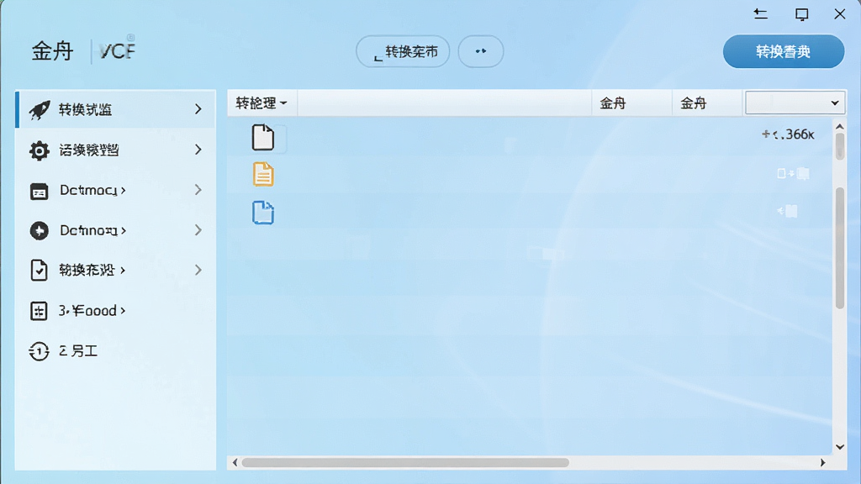Click the vertical scrollbar thumb
Viewport: 861px width, 484px height.
coord(840,248)
